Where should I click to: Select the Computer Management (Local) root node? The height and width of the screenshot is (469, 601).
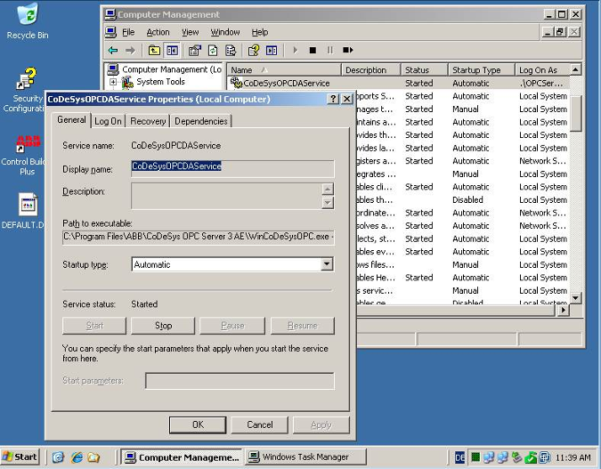pyautogui.click(x=171, y=69)
